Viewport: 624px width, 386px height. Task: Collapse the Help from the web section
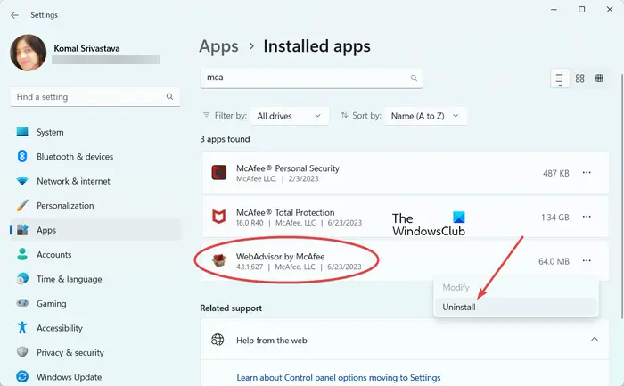click(595, 340)
